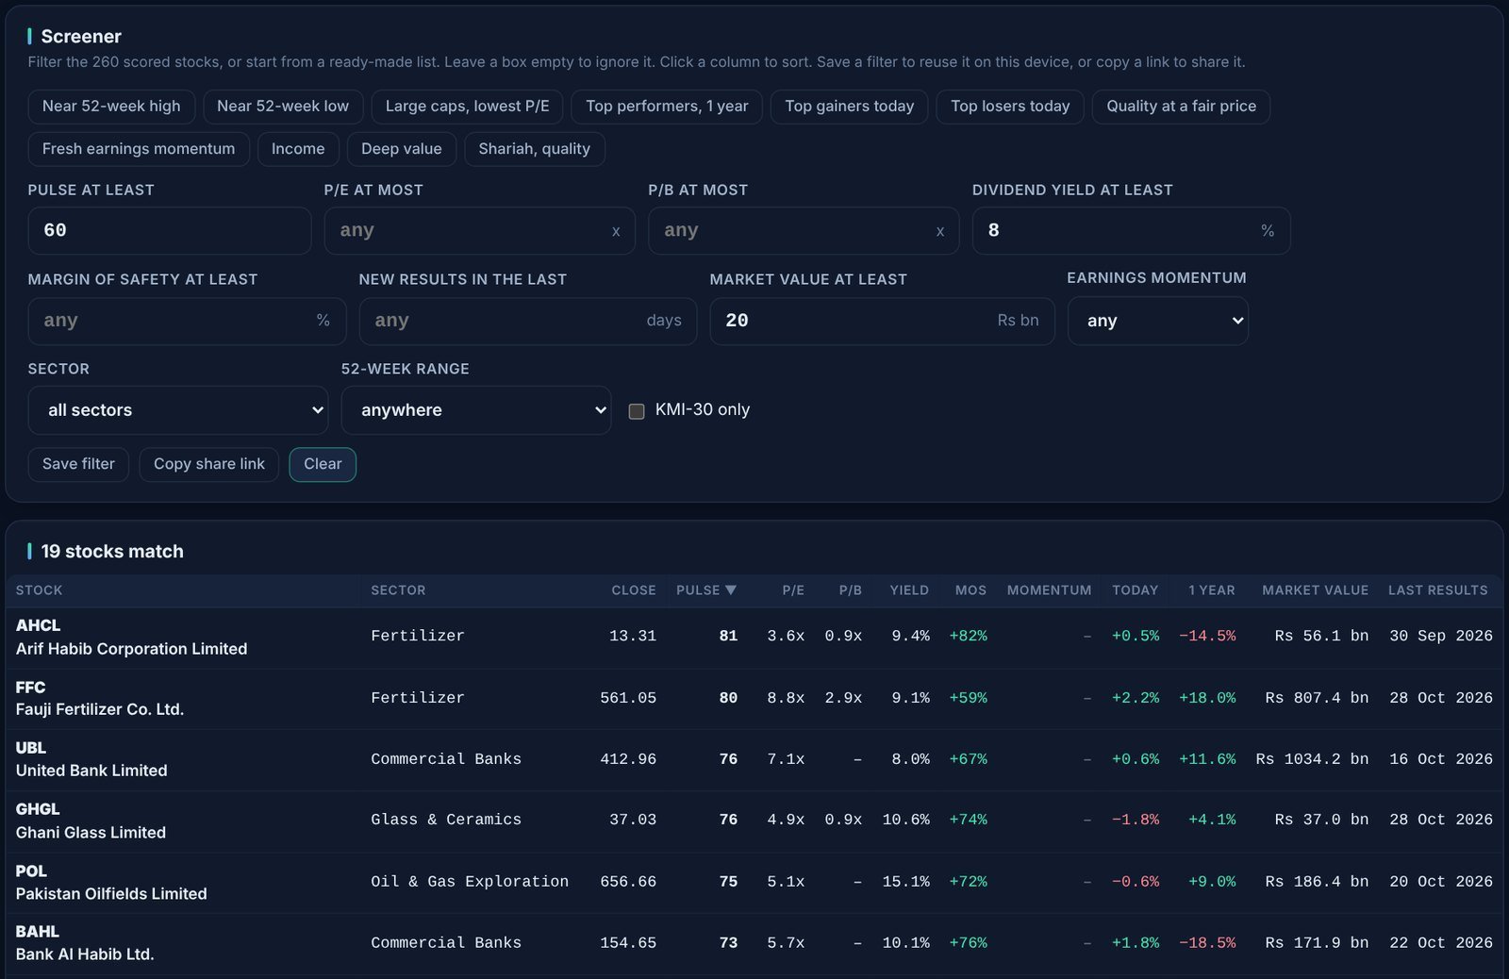Choose Large caps, lowest P/E preset

click(467, 107)
